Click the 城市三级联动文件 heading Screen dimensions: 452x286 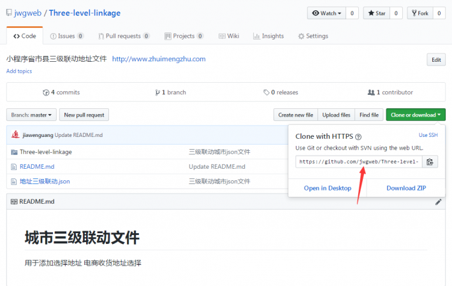(x=82, y=238)
